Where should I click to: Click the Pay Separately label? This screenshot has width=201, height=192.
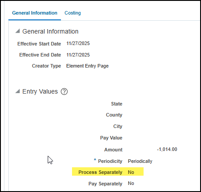(105, 184)
